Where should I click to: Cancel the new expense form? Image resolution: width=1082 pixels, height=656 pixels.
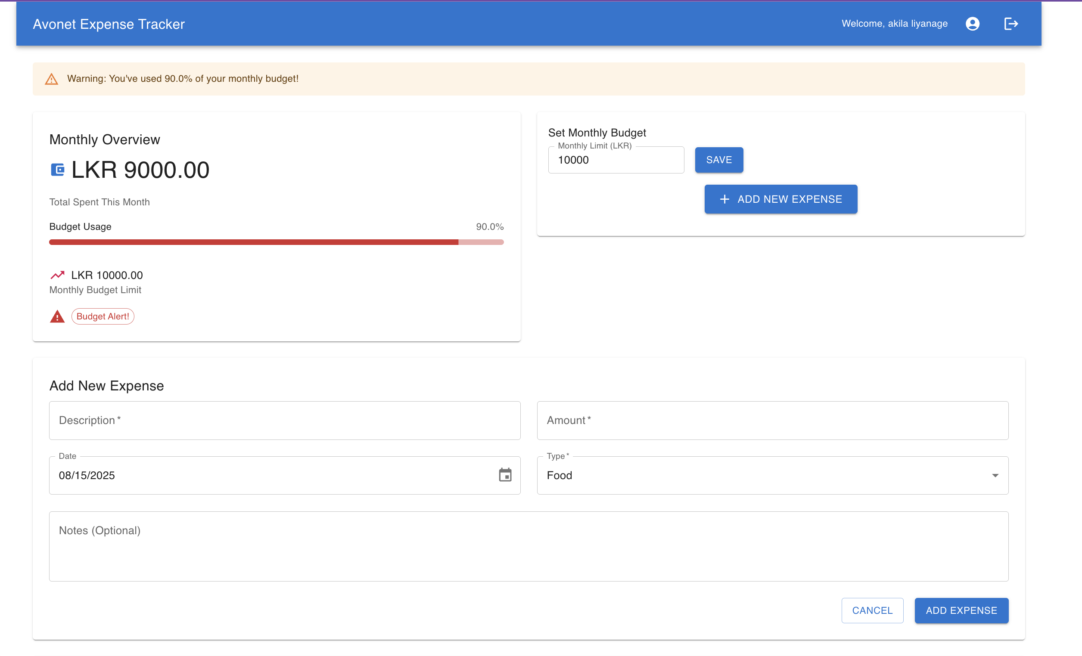[872, 610]
